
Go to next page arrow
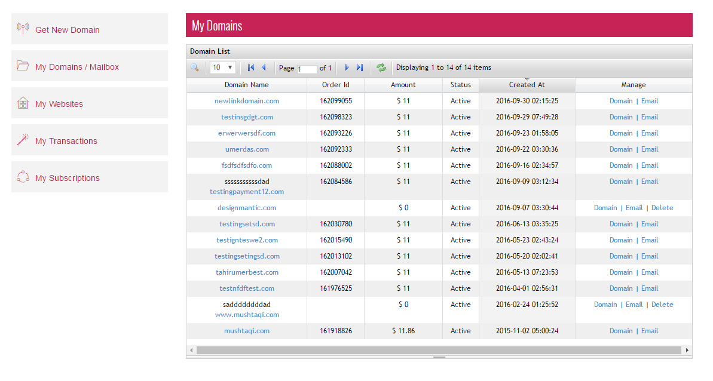347,67
